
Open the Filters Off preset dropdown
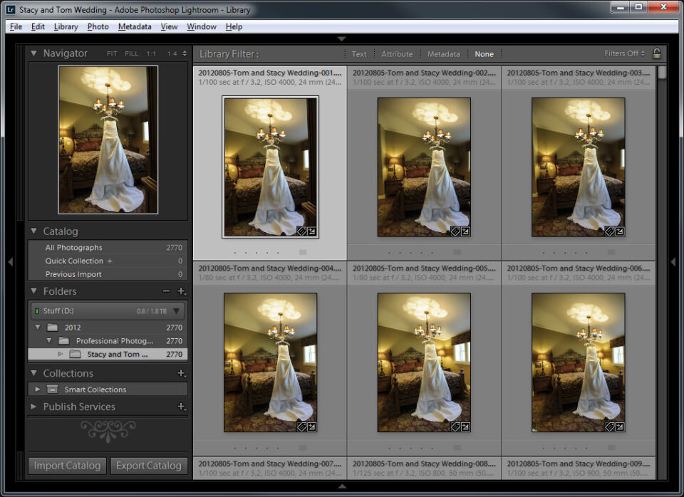[x=624, y=53]
